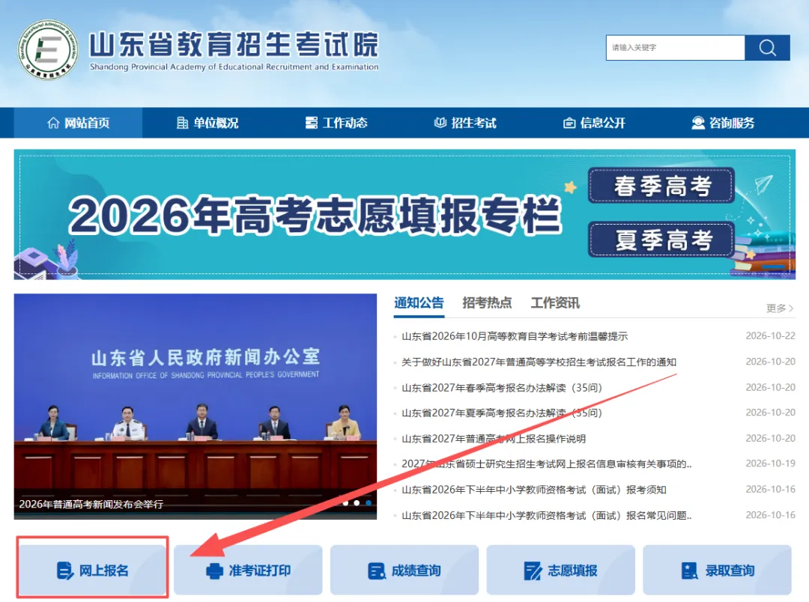This screenshot has height=602, width=809.
Task: Click the 山东省教育招生考试院 site title
Action: pyautogui.click(x=234, y=44)
